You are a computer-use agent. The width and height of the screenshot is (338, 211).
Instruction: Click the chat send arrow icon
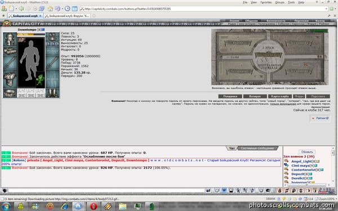(x=208, y=191)
